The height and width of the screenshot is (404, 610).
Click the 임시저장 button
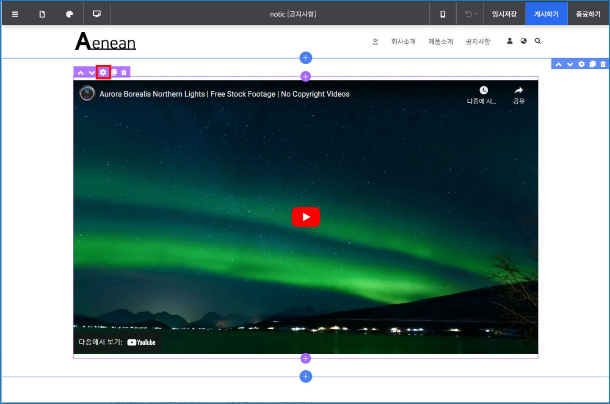(x=504, y=14)
